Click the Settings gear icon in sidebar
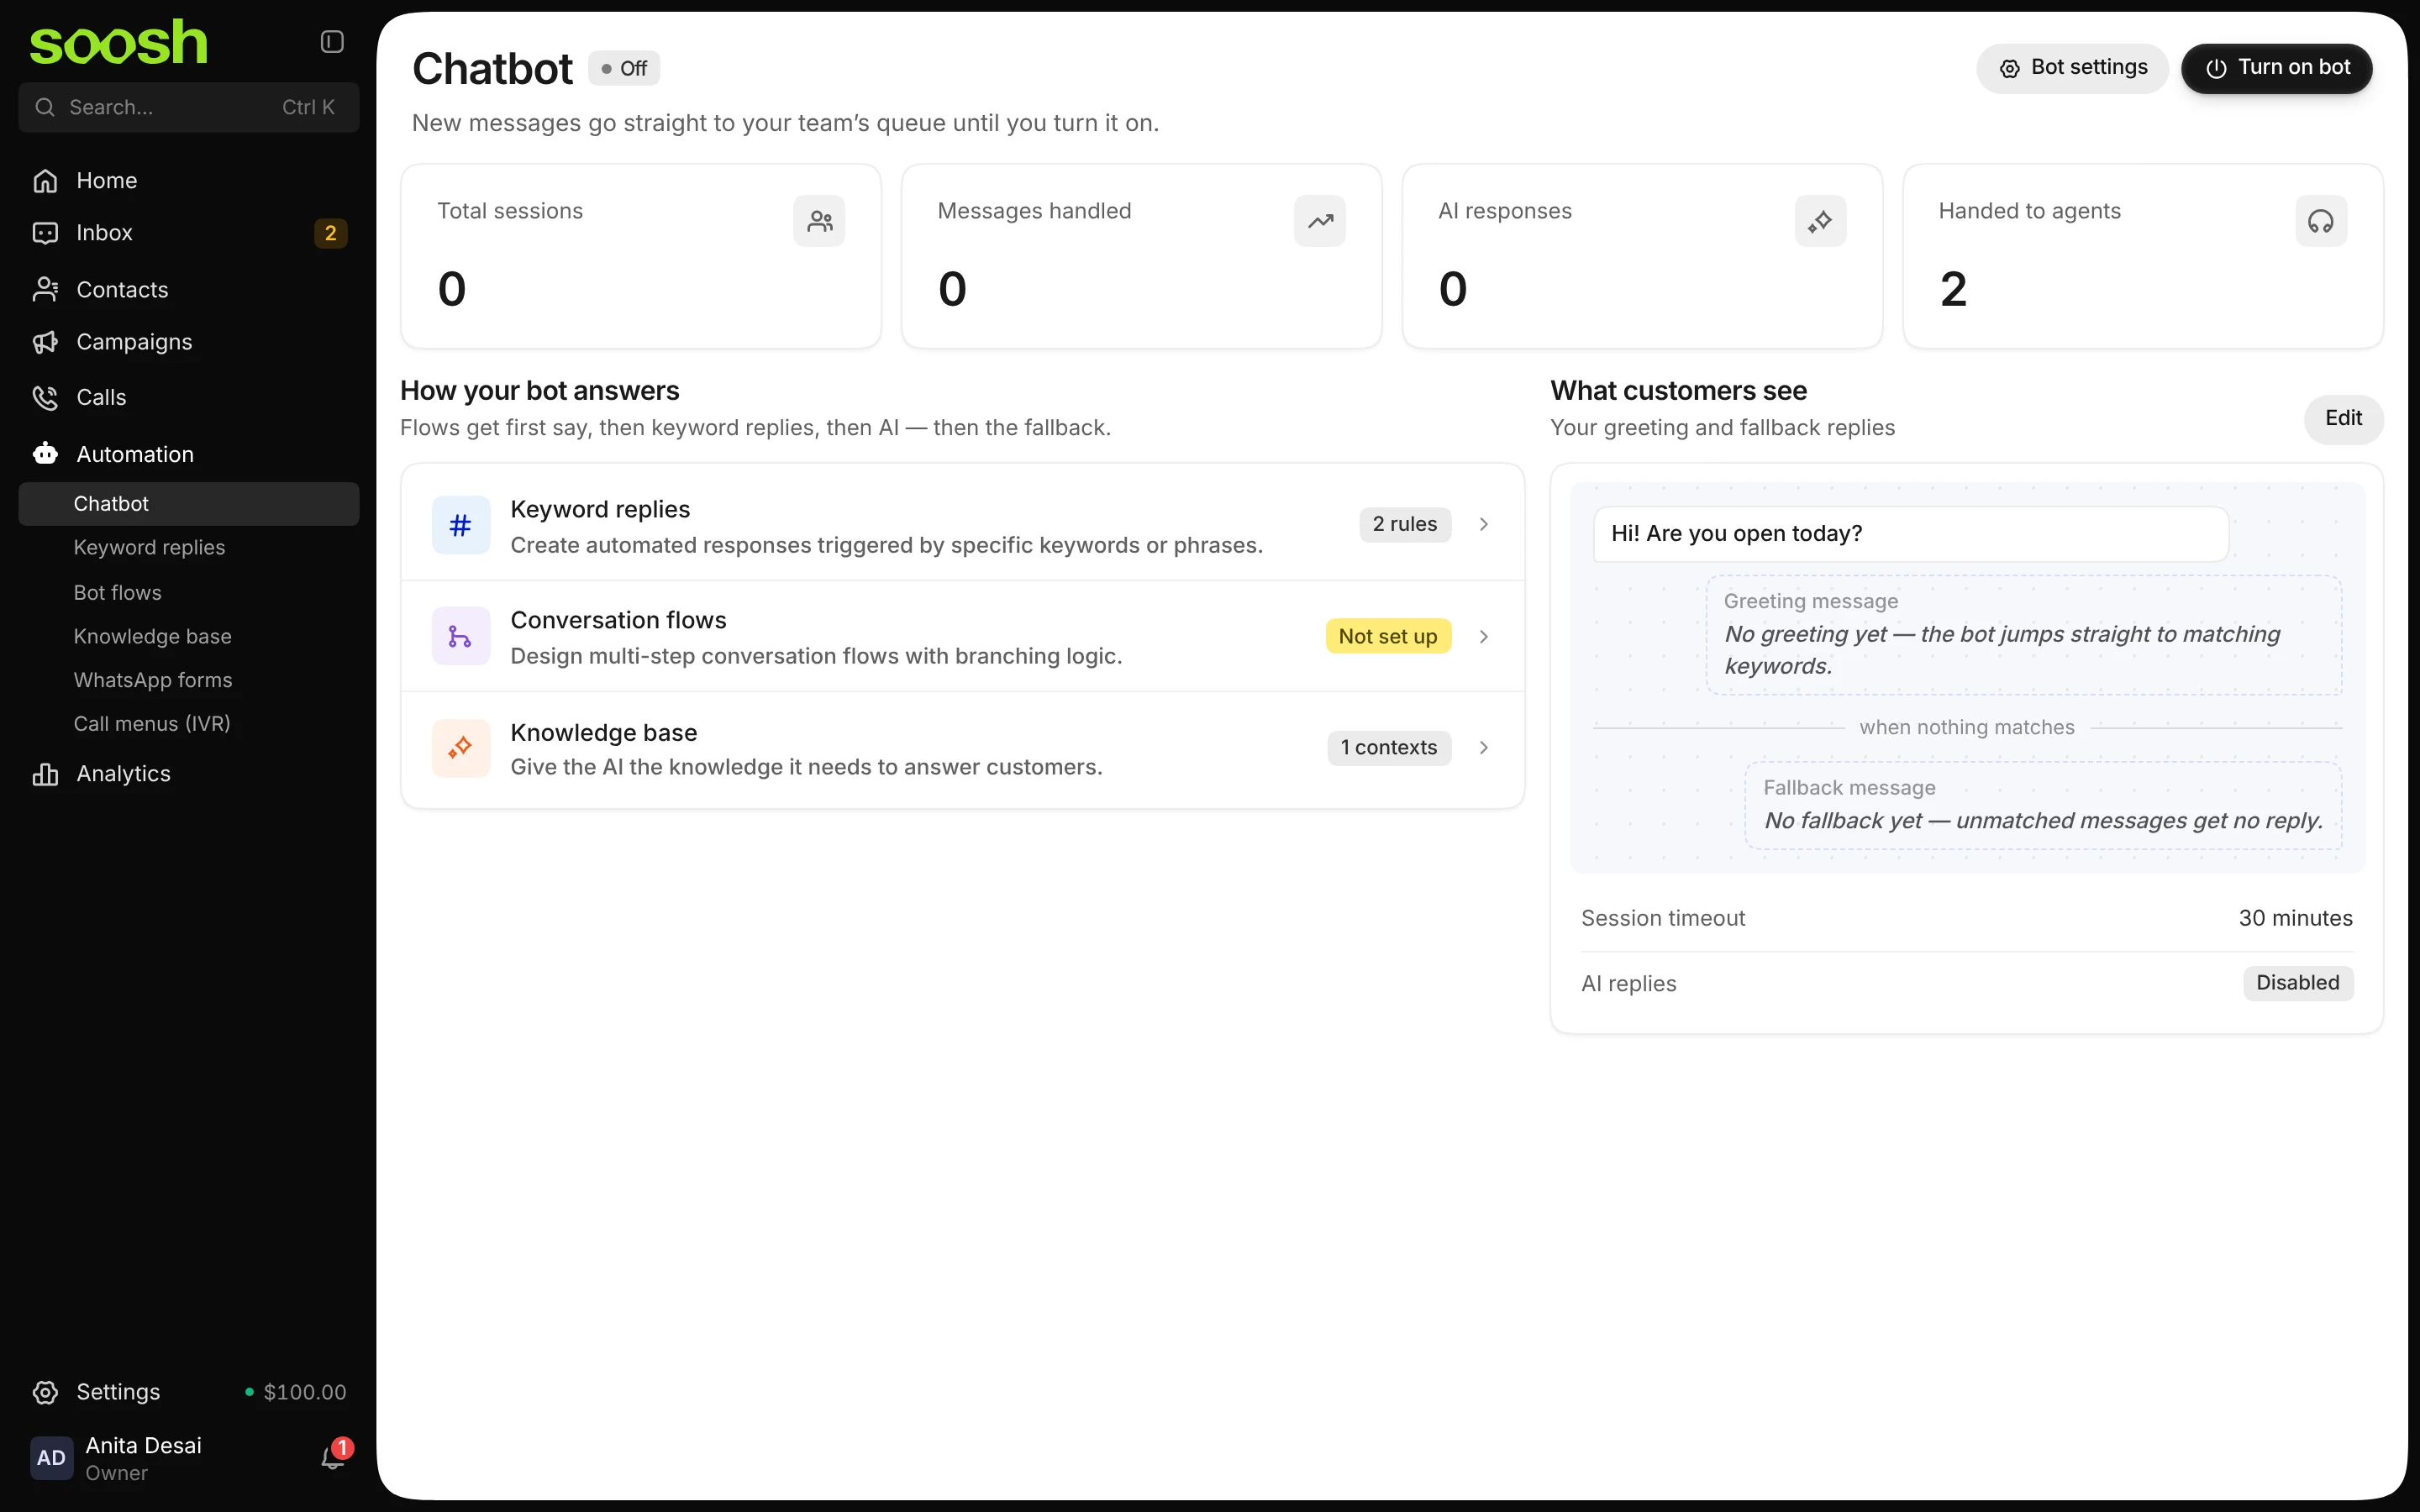 click(45, 1392)
